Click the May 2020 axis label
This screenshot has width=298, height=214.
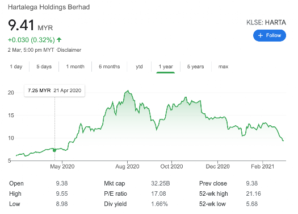(62, 167)
